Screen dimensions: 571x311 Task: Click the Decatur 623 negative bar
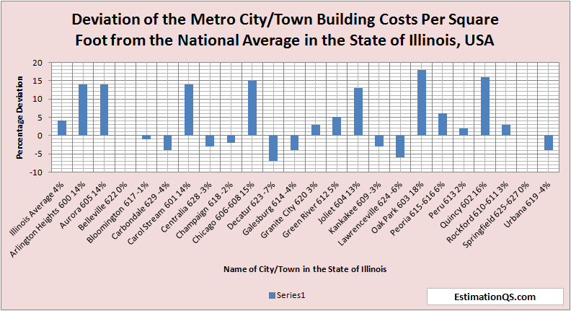(x=273, y=148)
